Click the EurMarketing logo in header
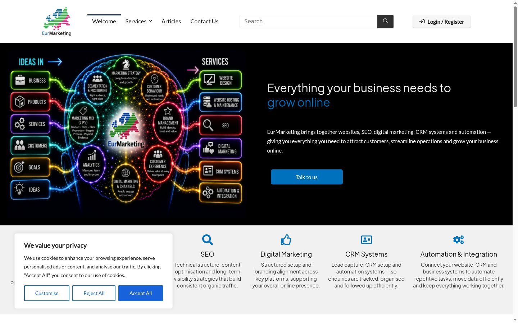This screenshot has width=518, height=323. [x=57, y=22]
